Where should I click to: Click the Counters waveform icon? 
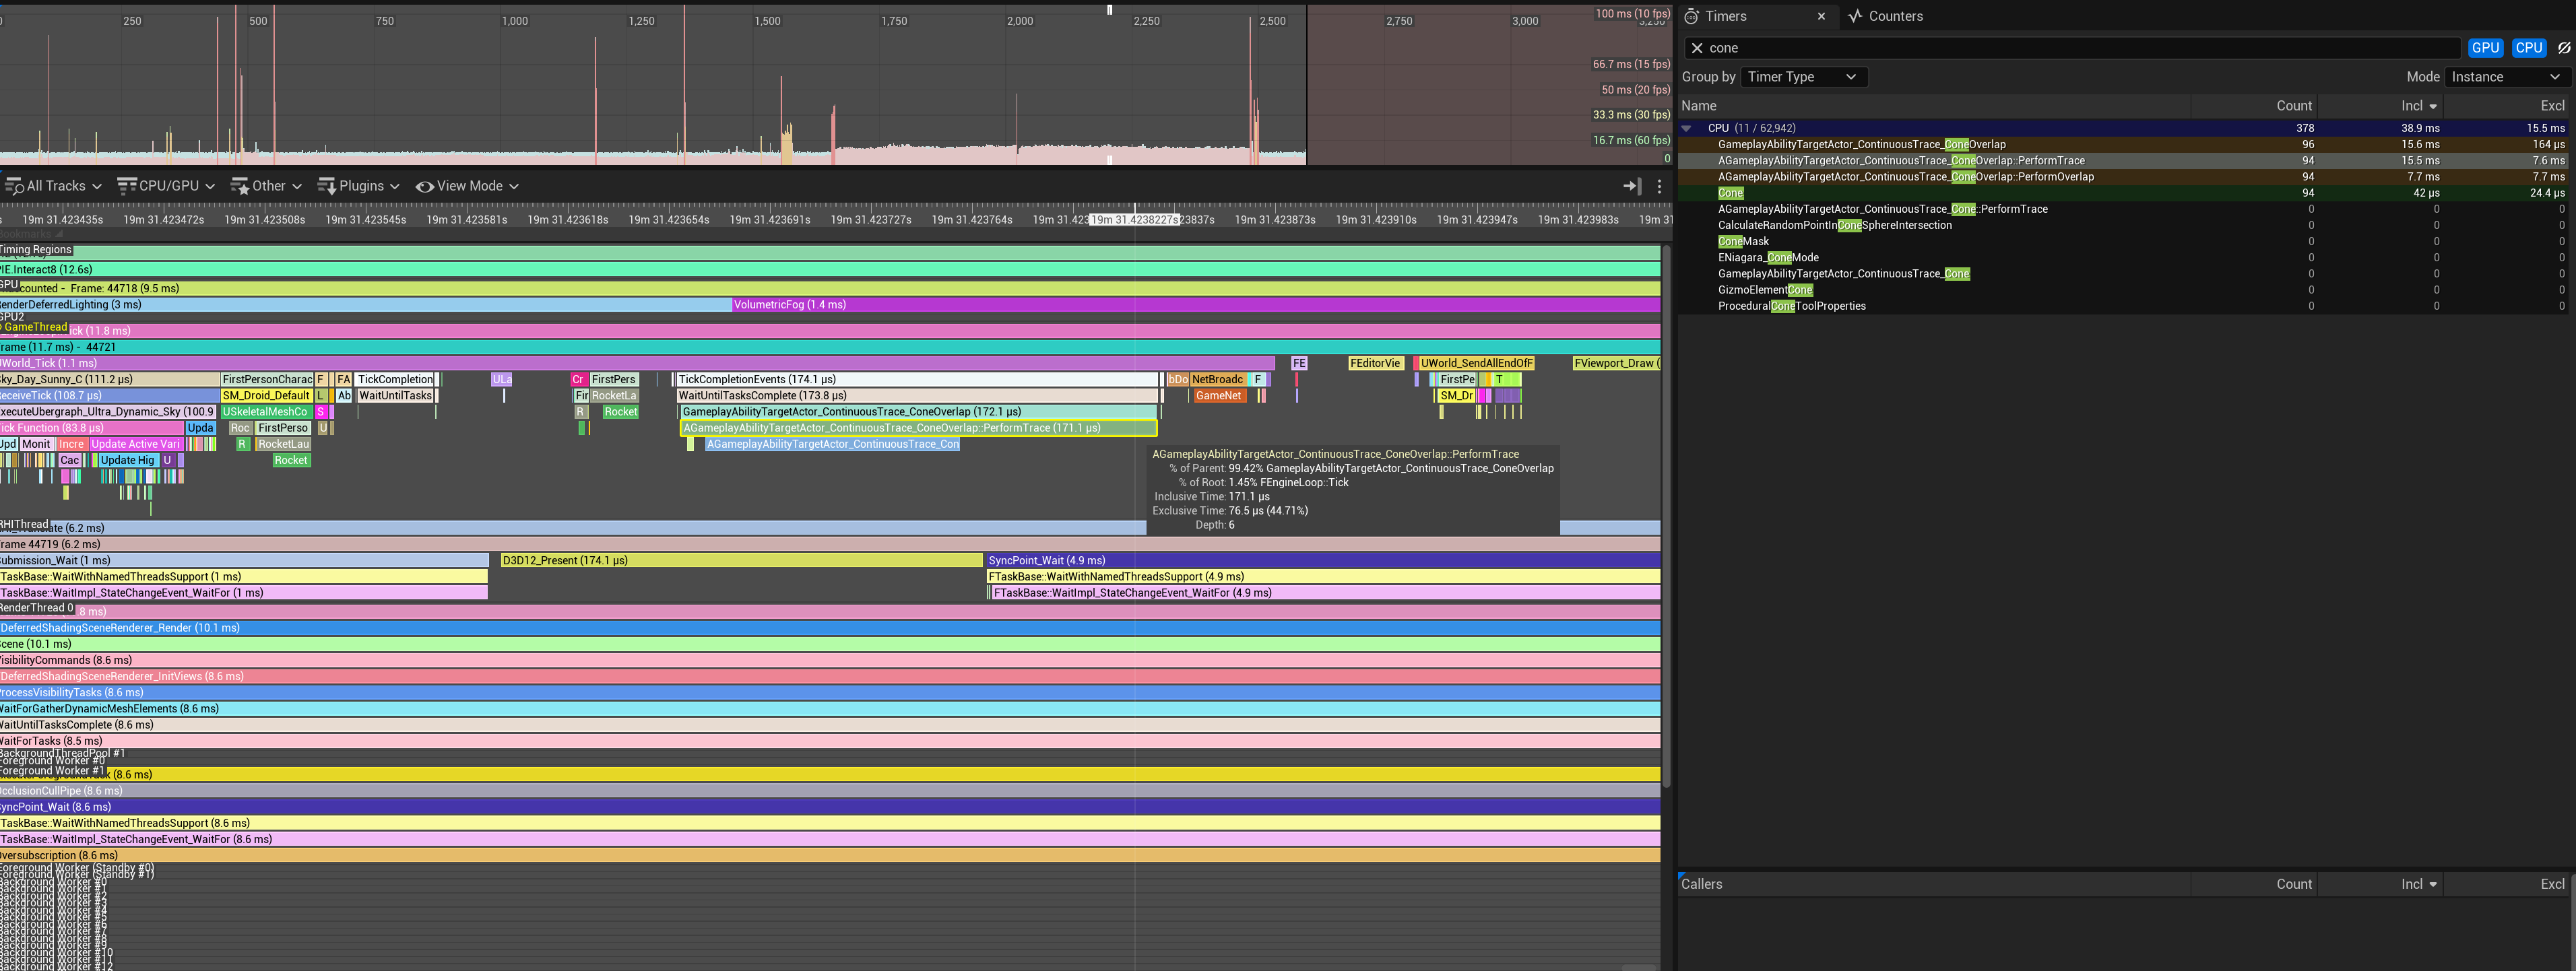coord(1855,16)
